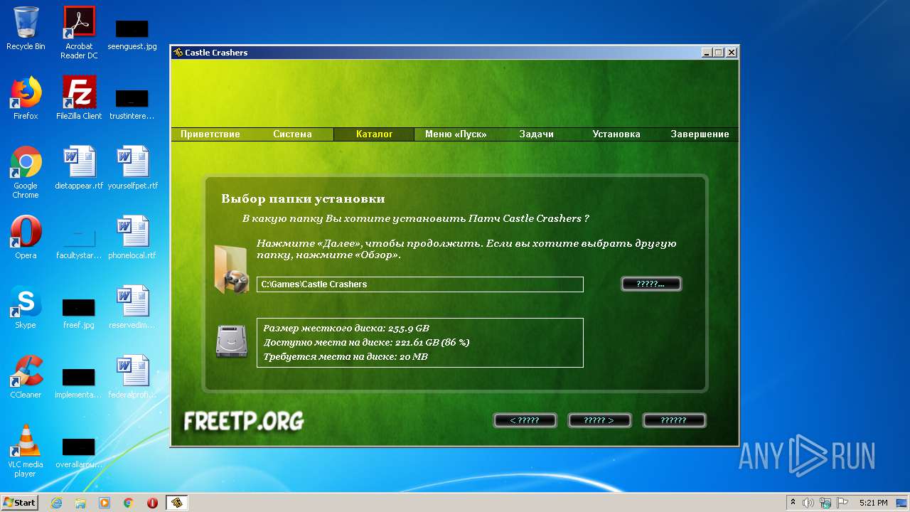Launch Firefox from desktop
The height and width of the screenshot is (512, 910).
coord(26,98)
